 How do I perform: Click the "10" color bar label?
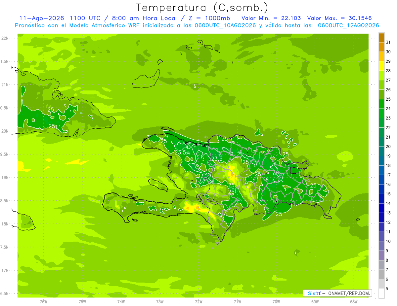[x=388, y=241]
